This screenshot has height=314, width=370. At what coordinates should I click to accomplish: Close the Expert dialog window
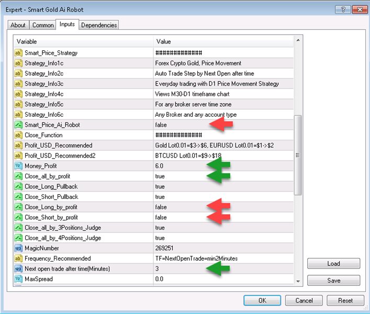360,9
